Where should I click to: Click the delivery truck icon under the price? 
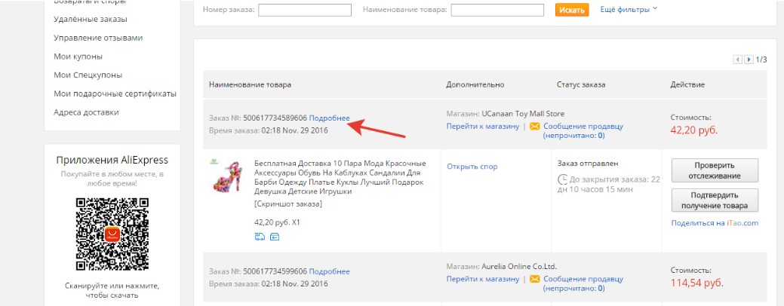(x=260, y=237)
